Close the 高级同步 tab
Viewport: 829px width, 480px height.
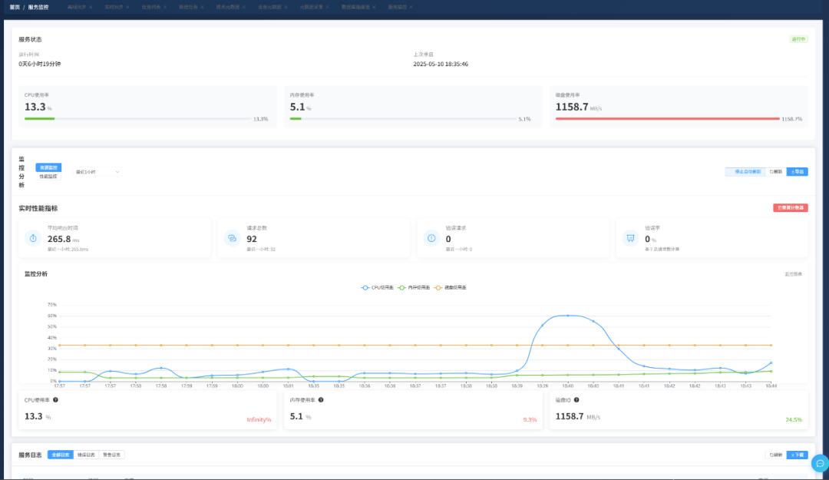click(91, 8)
